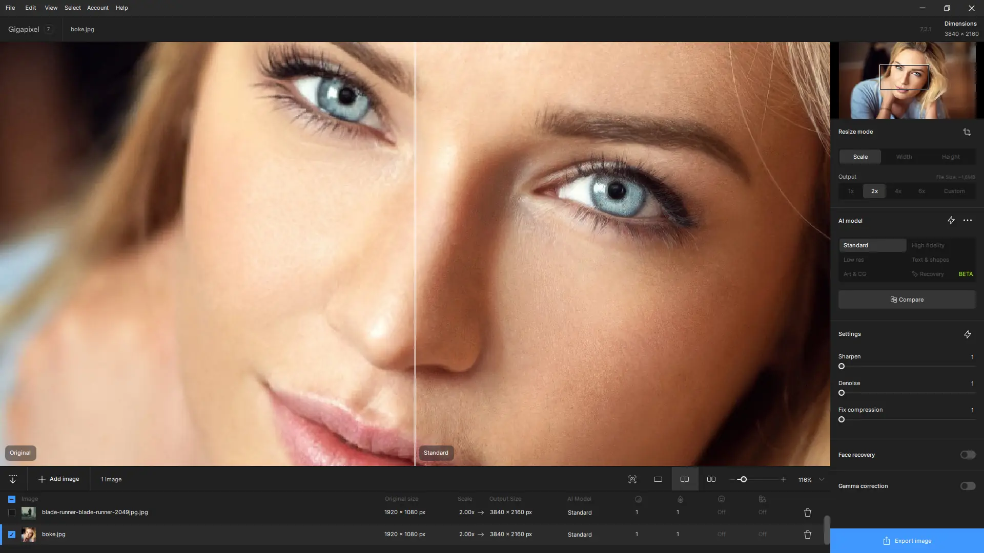
Task: Click the crop tool icon
Action: point(967,132)
